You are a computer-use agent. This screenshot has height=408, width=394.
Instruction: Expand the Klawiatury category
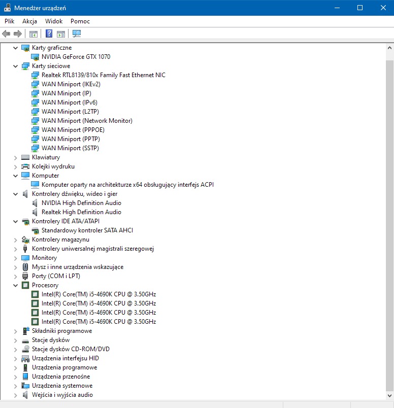click(x=15, y=158)
